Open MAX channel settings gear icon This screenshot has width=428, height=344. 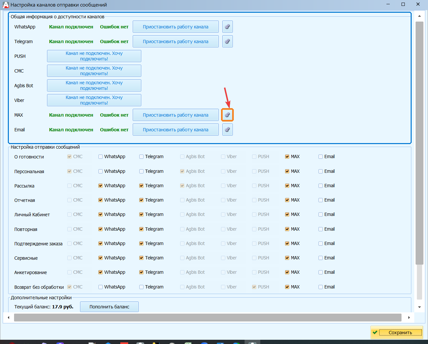228,115
